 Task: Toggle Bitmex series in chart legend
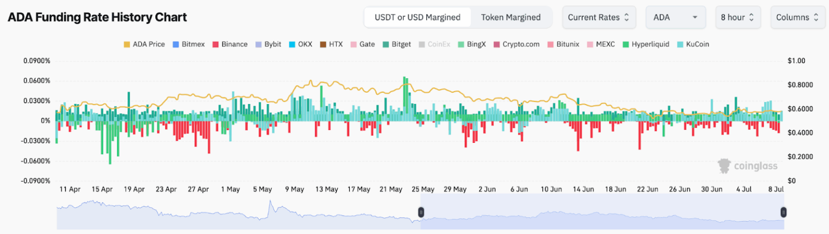click(176, 44)
